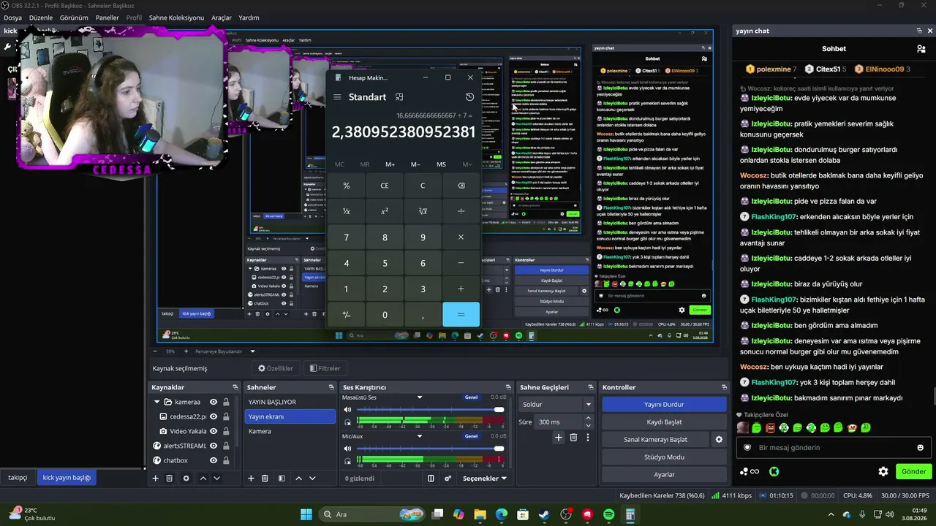Screen dimensions: 936x526
Task: Add a scene transition with plus icon
Action: (x=559, y=438)
